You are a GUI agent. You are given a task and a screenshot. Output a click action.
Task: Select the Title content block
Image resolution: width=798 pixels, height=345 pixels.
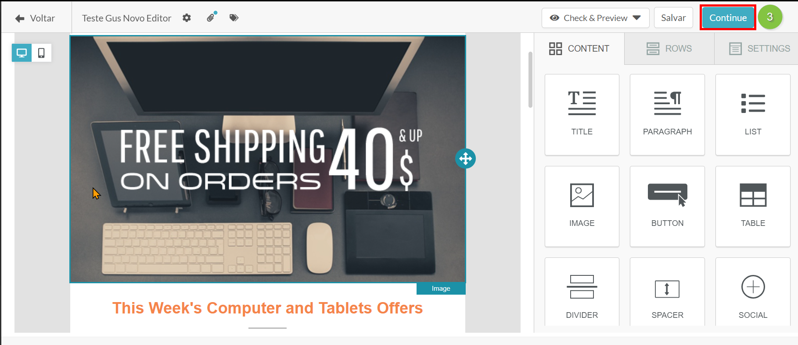tap(582, 115)
